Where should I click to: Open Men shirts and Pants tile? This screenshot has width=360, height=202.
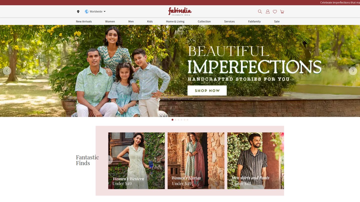coord(255,161)
